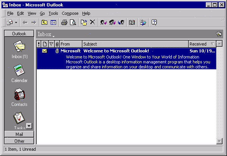This screenshot has width=227, height=156.
Task: Click the Back arrow toolbar button
Action: click(x=25, y=22)
